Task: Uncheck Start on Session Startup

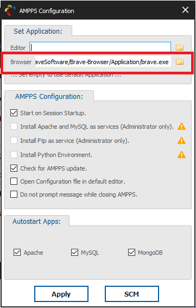Action: click(x=14, y=113)
